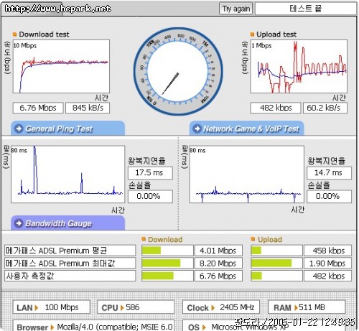This screenshot has width=359, height=331.
Task: Click the Download test graph
Action: click(61, 66)
